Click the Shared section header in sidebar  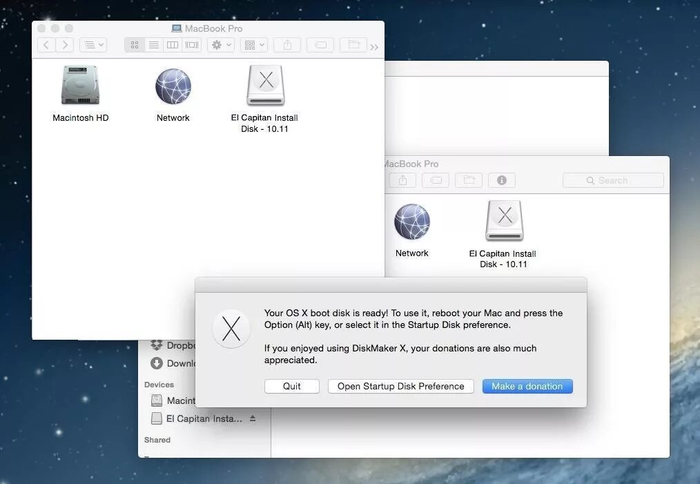(x=157, y=440)
